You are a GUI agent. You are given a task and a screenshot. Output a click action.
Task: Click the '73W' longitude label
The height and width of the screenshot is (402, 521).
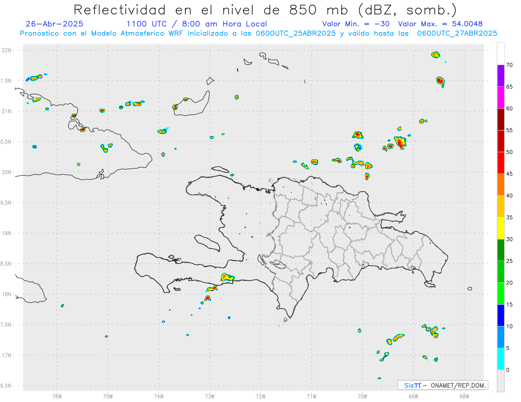tap(210, 396)
